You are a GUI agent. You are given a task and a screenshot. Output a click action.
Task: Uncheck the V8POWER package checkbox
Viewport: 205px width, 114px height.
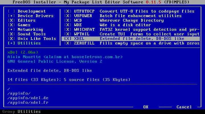68,16
